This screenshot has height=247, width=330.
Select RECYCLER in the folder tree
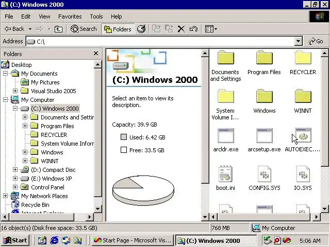click(x=54, y=135)
